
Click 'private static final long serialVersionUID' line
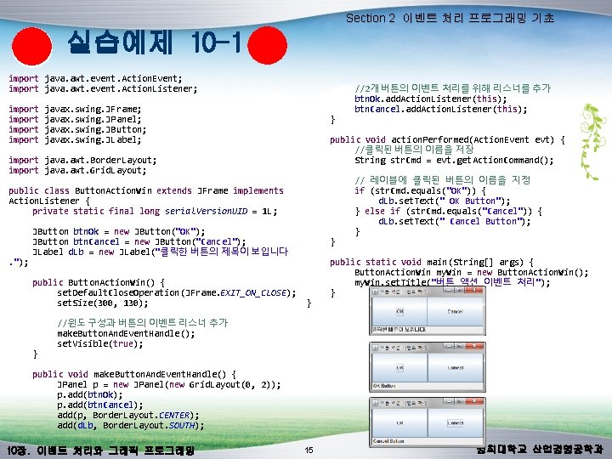click(x=155, y=212)
